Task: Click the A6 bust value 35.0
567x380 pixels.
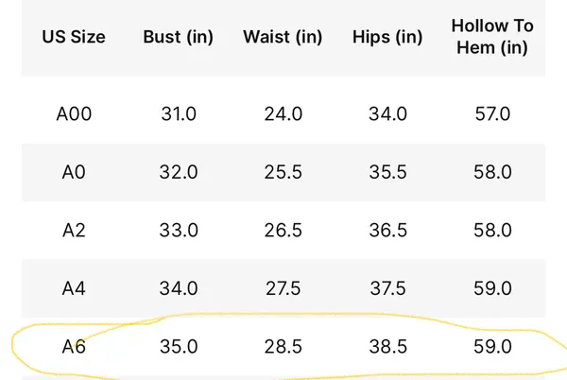Action: [x=179, y=347]
